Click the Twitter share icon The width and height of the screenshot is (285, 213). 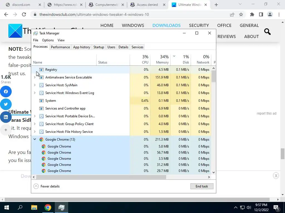tap(6, 104)
